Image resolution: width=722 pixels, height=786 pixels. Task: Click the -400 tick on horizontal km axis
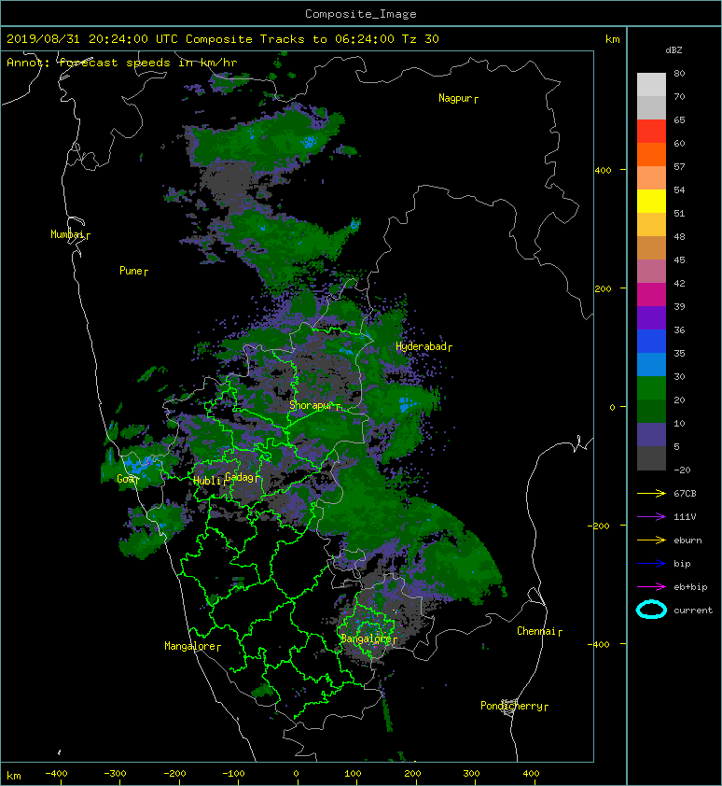pos(56,774)
